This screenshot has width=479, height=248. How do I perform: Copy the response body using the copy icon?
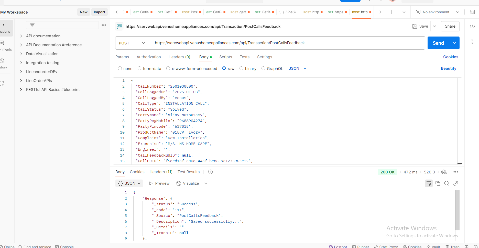(x=438, y=183)
